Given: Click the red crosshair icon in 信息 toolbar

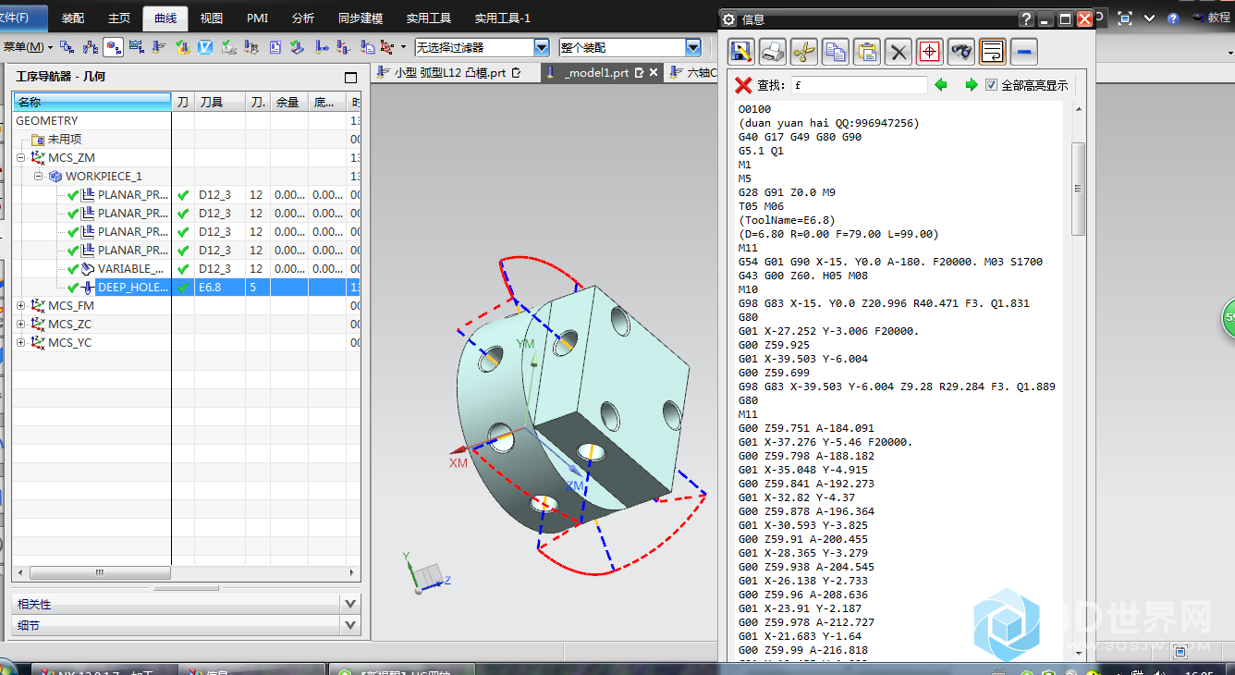Looking at the screenshot, I should pos(930,52).
